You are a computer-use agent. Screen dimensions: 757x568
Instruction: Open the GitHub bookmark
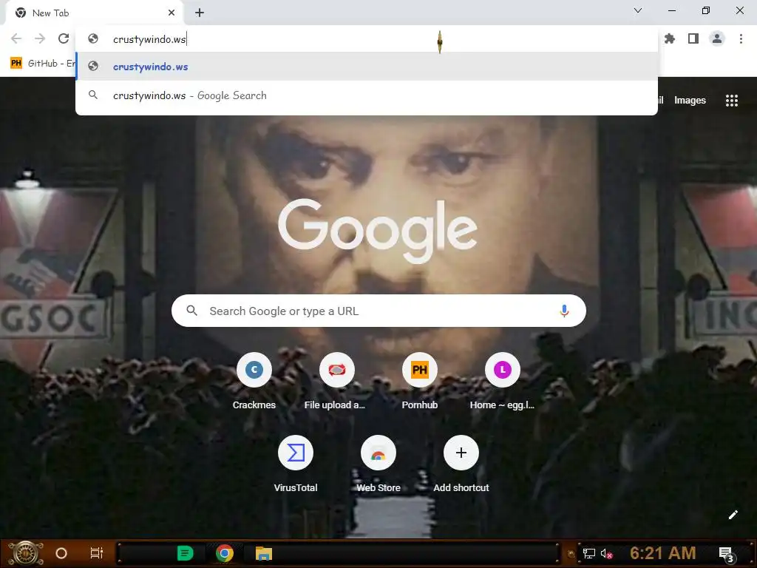[42, 64]
